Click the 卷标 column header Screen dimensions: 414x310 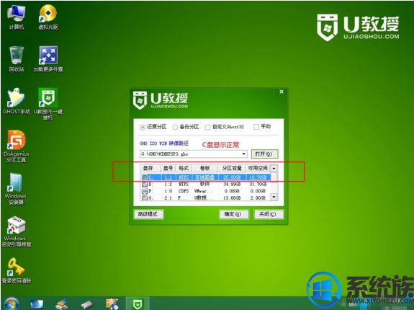click(205, 168)
